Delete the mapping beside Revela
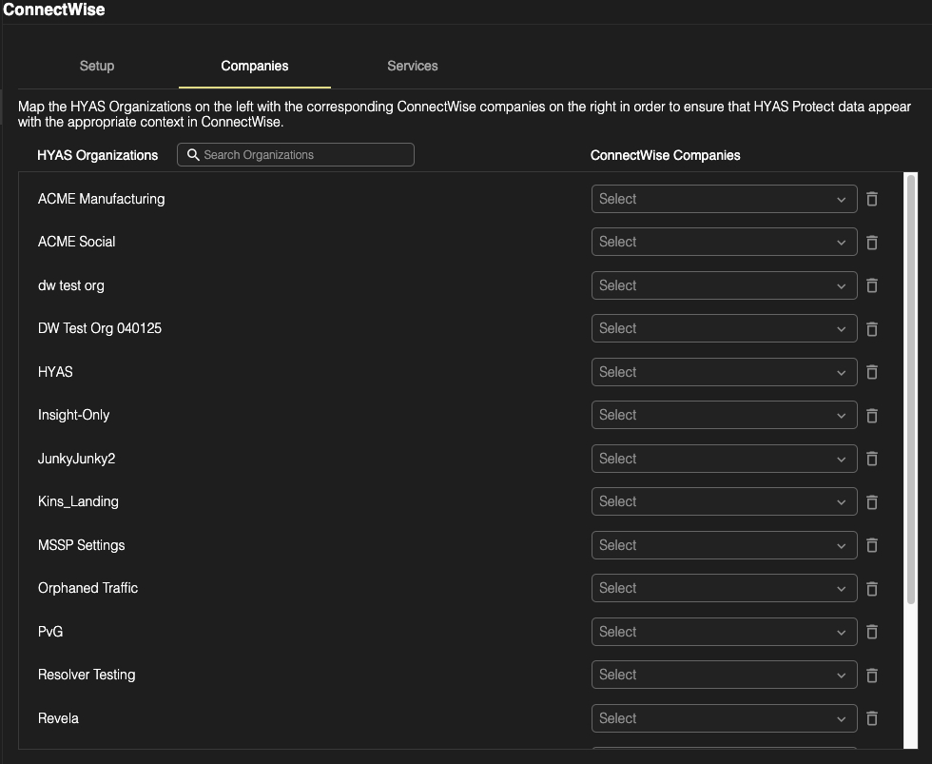The image size is (932, 764). (x=871, y=718)
